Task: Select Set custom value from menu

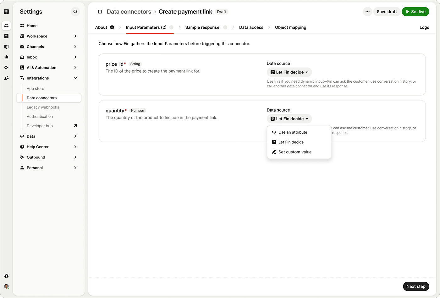Action: [295, 152]
